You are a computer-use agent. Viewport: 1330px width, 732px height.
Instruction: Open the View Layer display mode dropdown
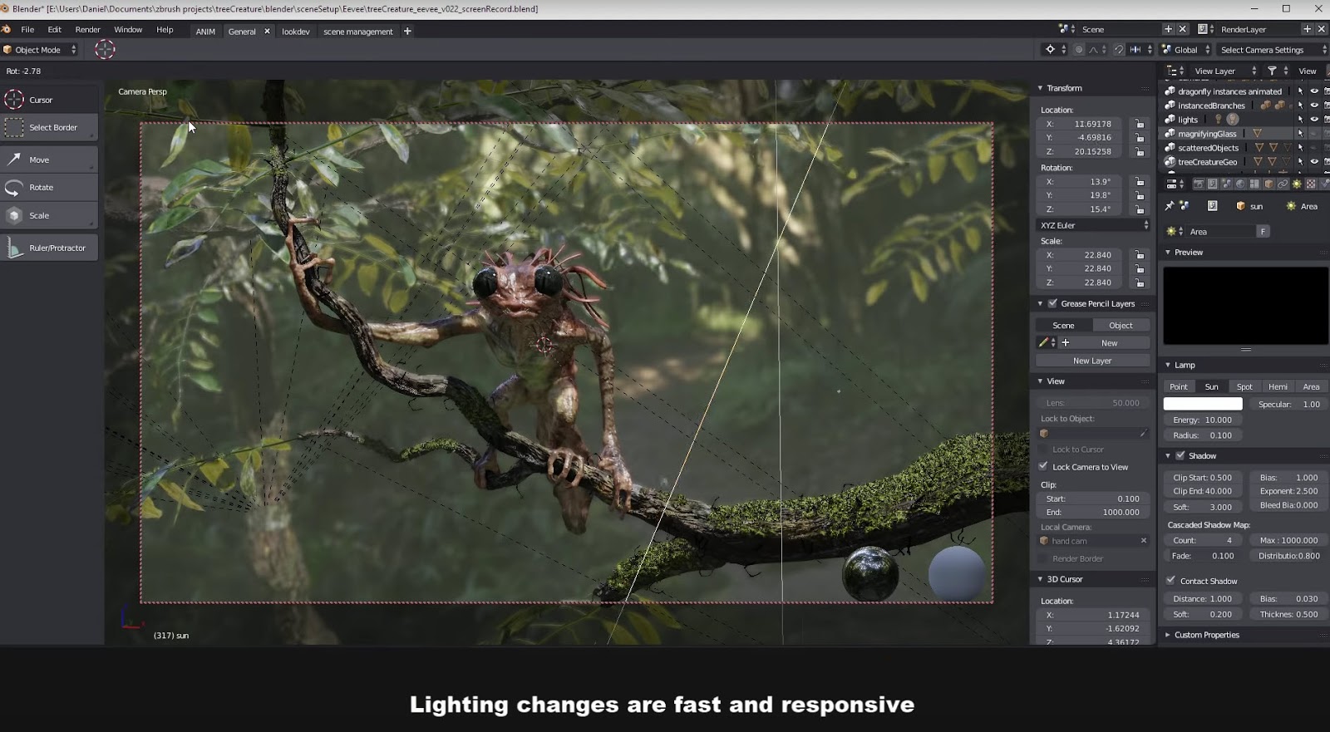(1224, 71)
